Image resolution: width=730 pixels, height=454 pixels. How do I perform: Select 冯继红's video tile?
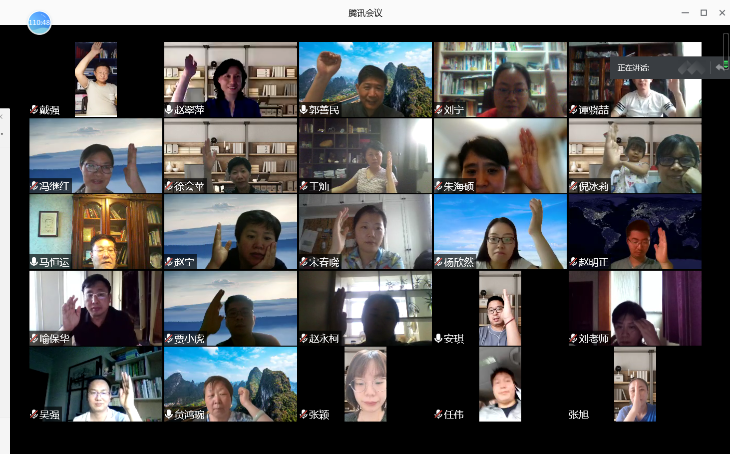click(96, 156)
